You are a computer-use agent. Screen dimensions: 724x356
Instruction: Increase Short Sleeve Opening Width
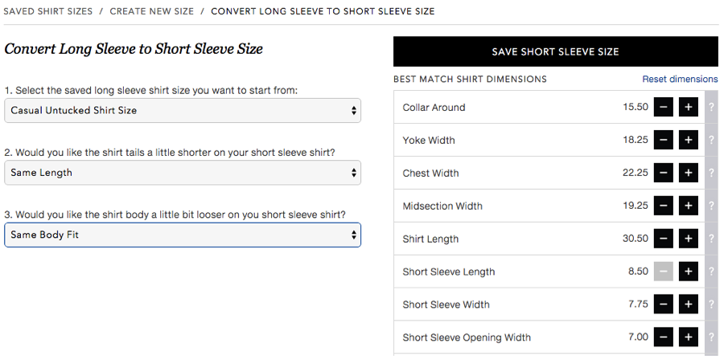coord(688,337)
